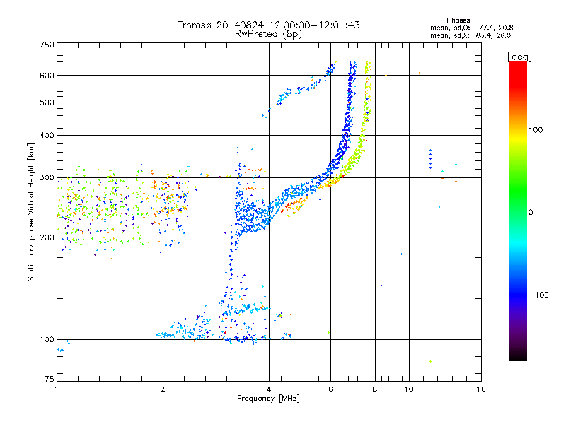Click the '-100' colorbar tick label
Screen dimensions: 566x424
pyautogui.click(x=538, y=295)
